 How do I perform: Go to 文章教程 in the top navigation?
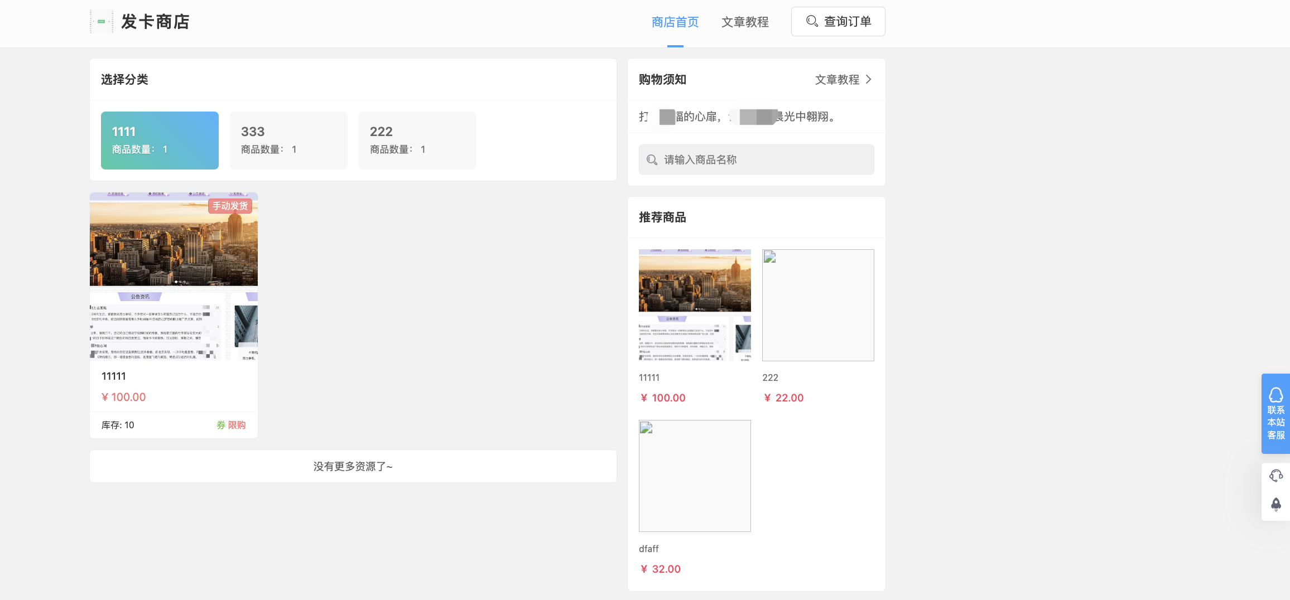coord(745,22)
